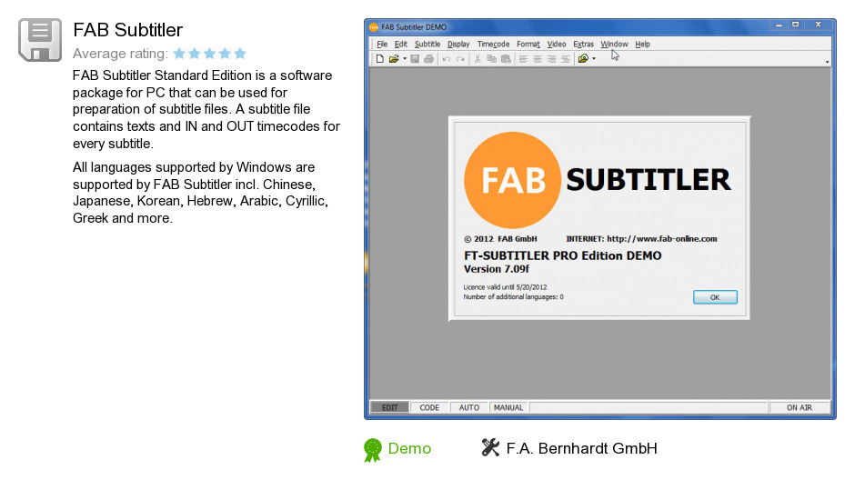Click the FAB Subtitler title bar app icon
This screenshot has height=490, width=855.
[374, 26]
